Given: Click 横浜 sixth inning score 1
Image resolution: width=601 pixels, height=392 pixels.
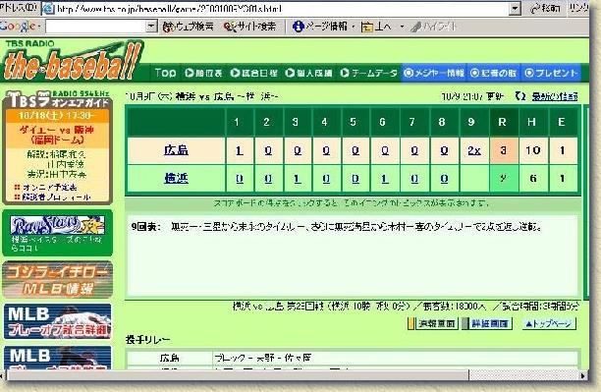Looking at the screenshot, I should click(385, 179).
